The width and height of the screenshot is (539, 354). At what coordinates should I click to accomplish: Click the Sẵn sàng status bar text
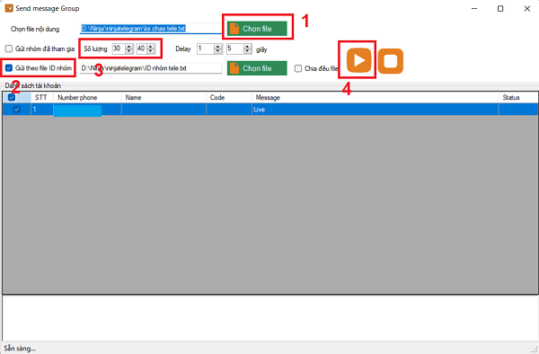(20, 348)
